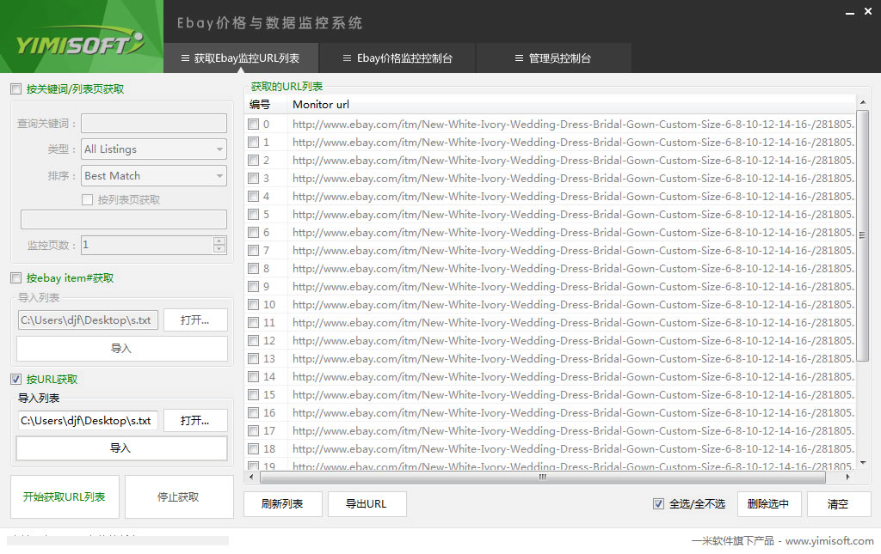The height and width of the screenshot is (554, 881).
Task: Decrease 监控页数 with the down arrow
Action: [x=219, y=248]
